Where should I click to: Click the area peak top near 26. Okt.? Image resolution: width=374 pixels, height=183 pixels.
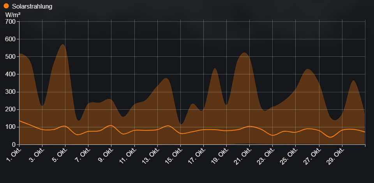(x=308, y=69)
